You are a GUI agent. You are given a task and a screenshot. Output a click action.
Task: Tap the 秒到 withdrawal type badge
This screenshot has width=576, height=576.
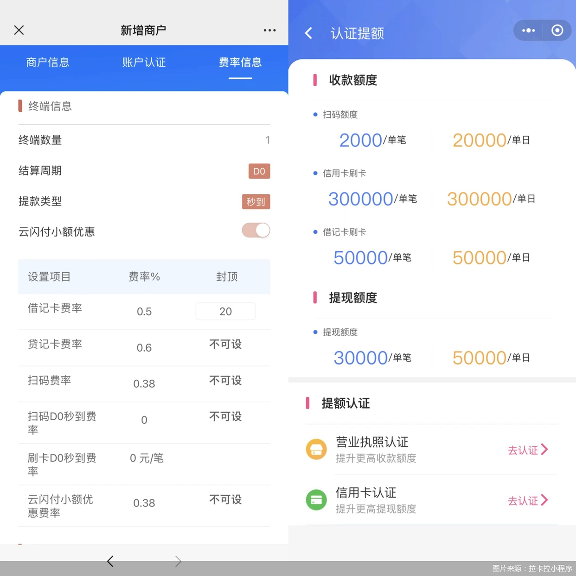(256, 202)
